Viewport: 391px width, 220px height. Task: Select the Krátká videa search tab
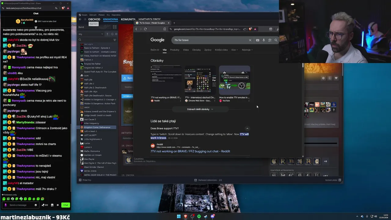coord(221,50)
